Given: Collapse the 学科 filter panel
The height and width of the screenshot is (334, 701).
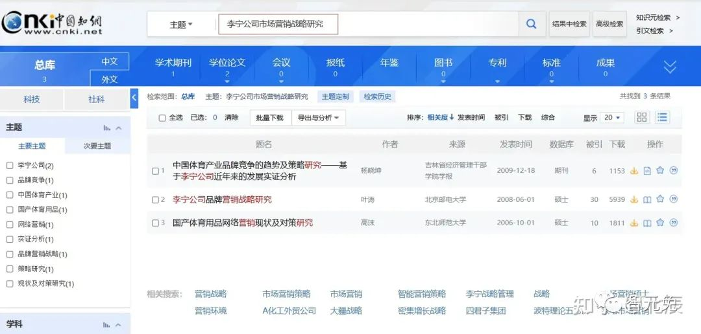Looking at the screenshot, I should click(119, 325).
